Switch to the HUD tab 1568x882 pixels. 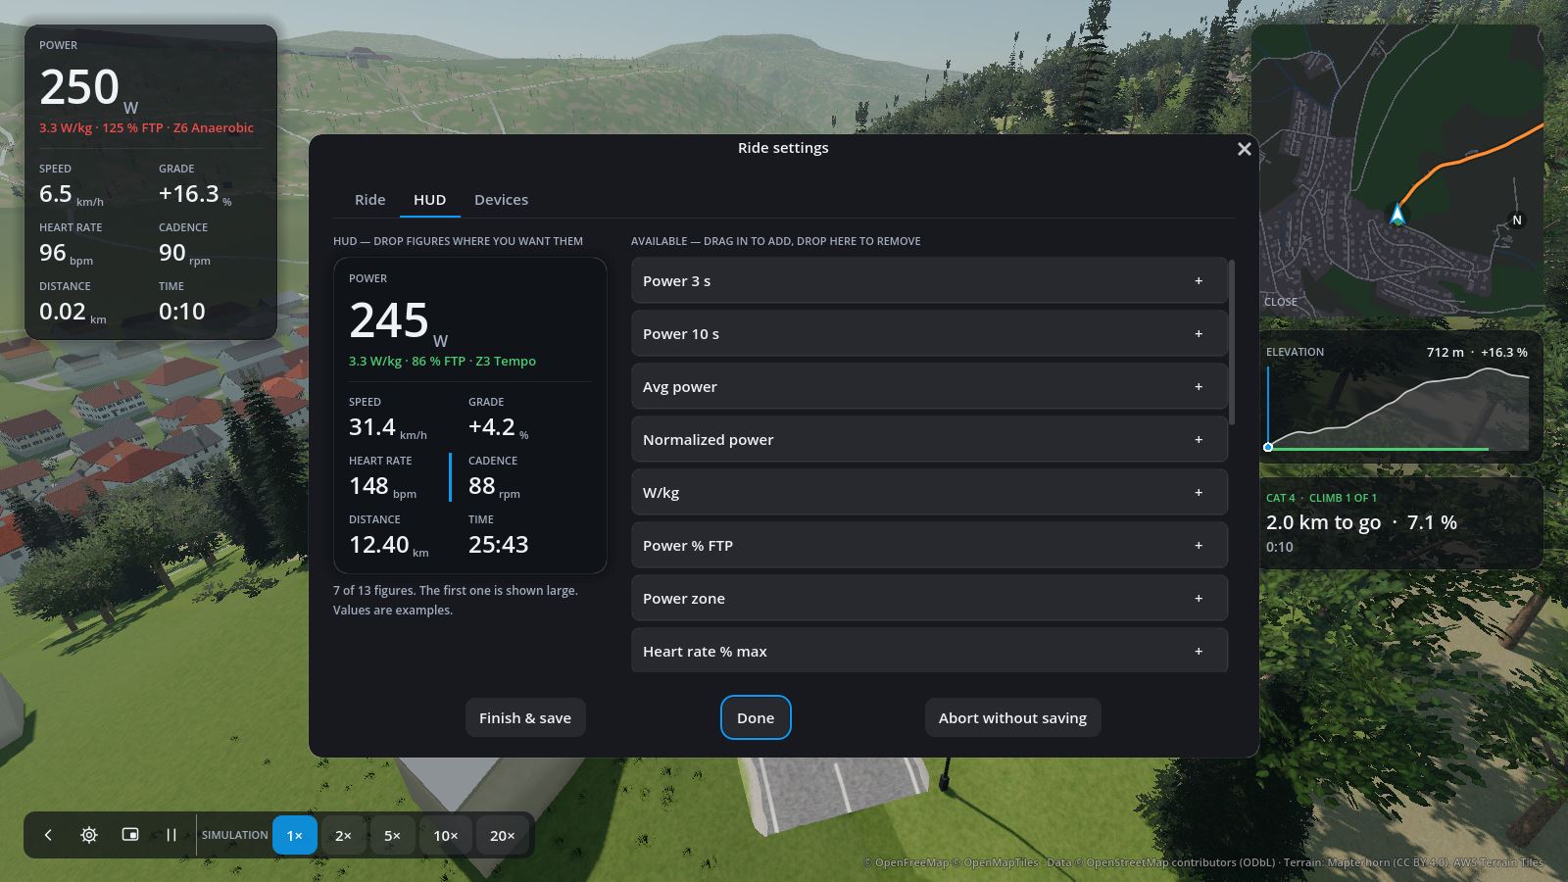point(429,200)
